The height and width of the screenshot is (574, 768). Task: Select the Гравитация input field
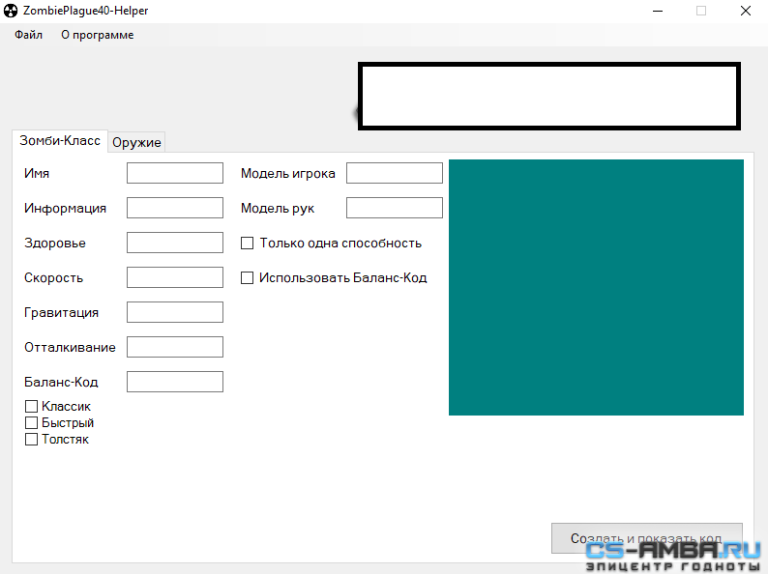[x=174, y=312]
